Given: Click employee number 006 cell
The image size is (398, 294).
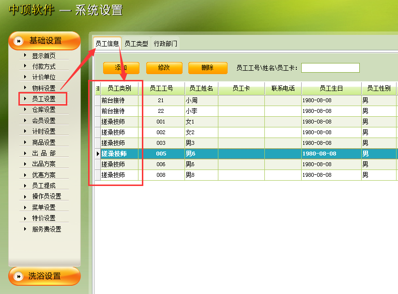Looking at the screenshot, I should (x=161, y=165).
